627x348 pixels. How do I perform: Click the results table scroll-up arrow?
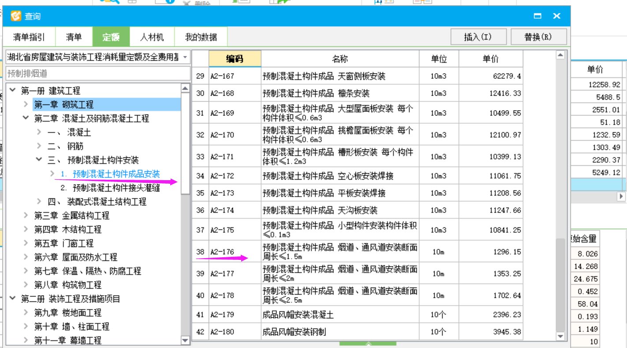[x=560, y=55]
